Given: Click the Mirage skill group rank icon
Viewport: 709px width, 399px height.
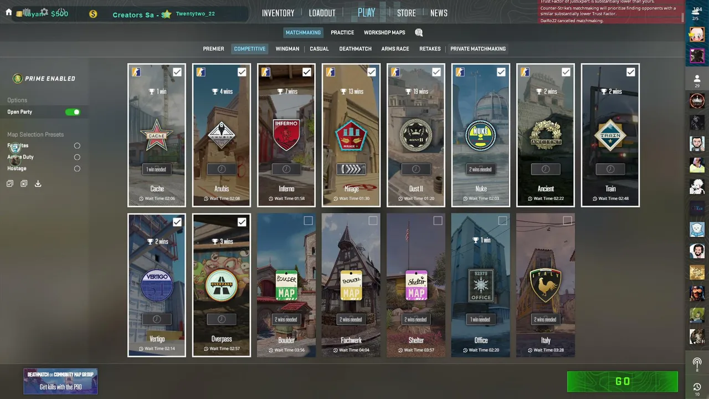Looking at the screenshot, I should 351,169.
